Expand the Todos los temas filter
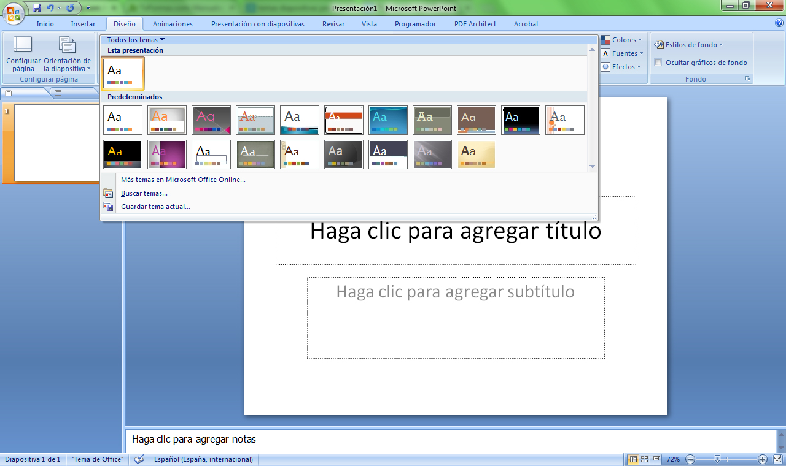 pos(136,40)
